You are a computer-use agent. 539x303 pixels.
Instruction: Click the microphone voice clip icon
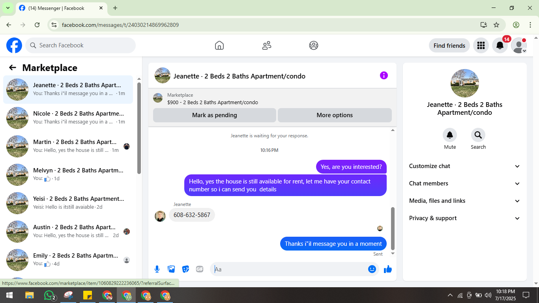click(x=157, y=269)
